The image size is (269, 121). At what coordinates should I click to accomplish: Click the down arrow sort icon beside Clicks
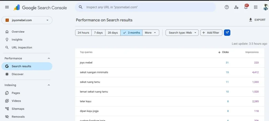click(219, 52)
